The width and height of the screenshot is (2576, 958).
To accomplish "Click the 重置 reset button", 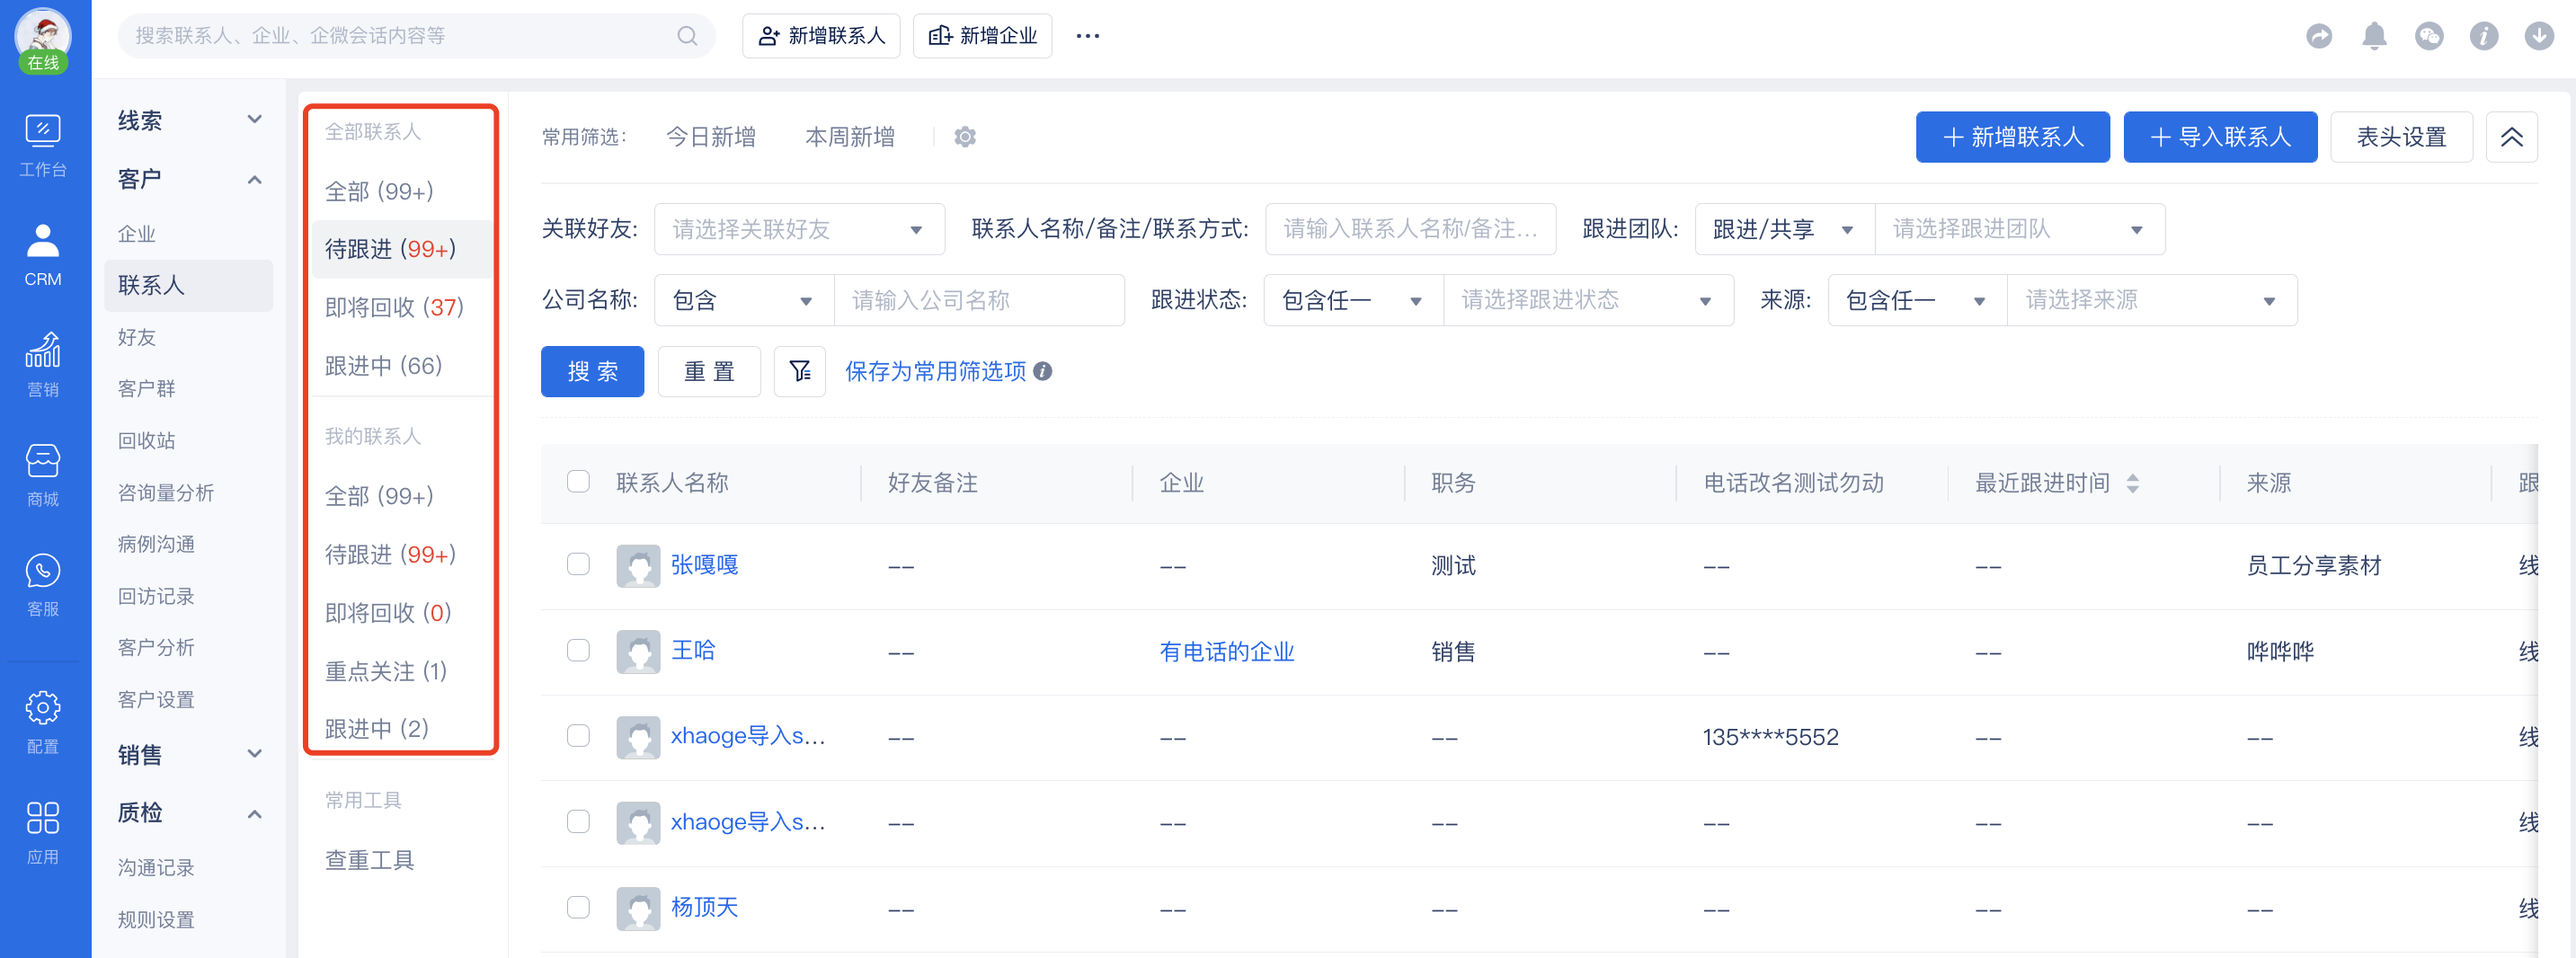I will 709,372.
